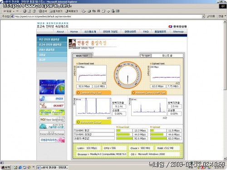Open the Forward button history dropdown arrow

[20, 11]
